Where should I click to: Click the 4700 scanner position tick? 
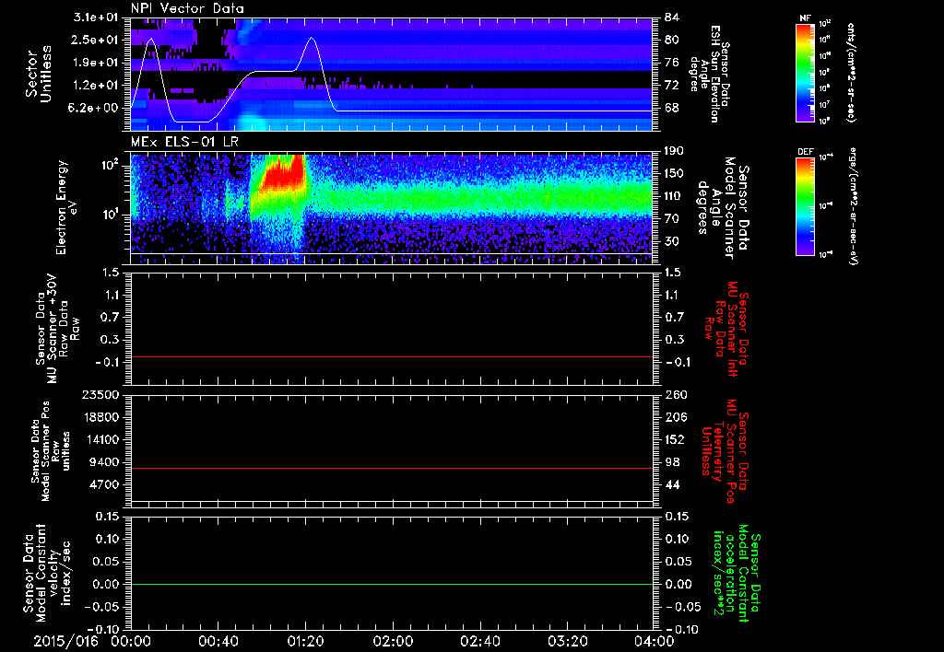click(105, 484)
